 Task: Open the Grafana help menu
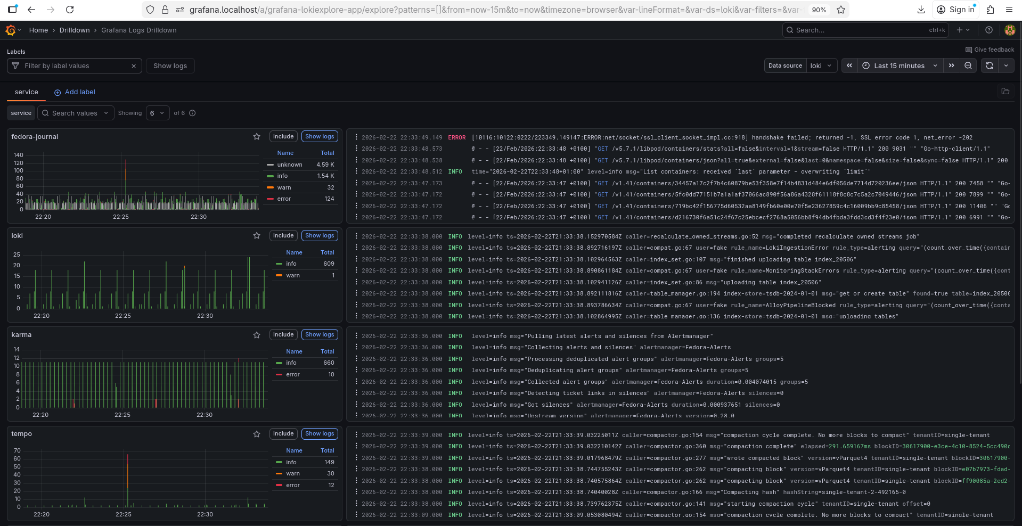pos(989,30)
